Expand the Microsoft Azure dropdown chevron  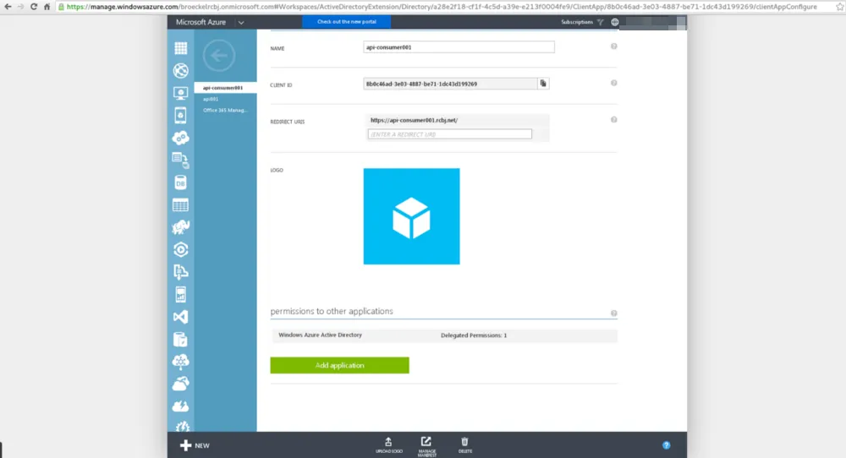click(241, 23)
